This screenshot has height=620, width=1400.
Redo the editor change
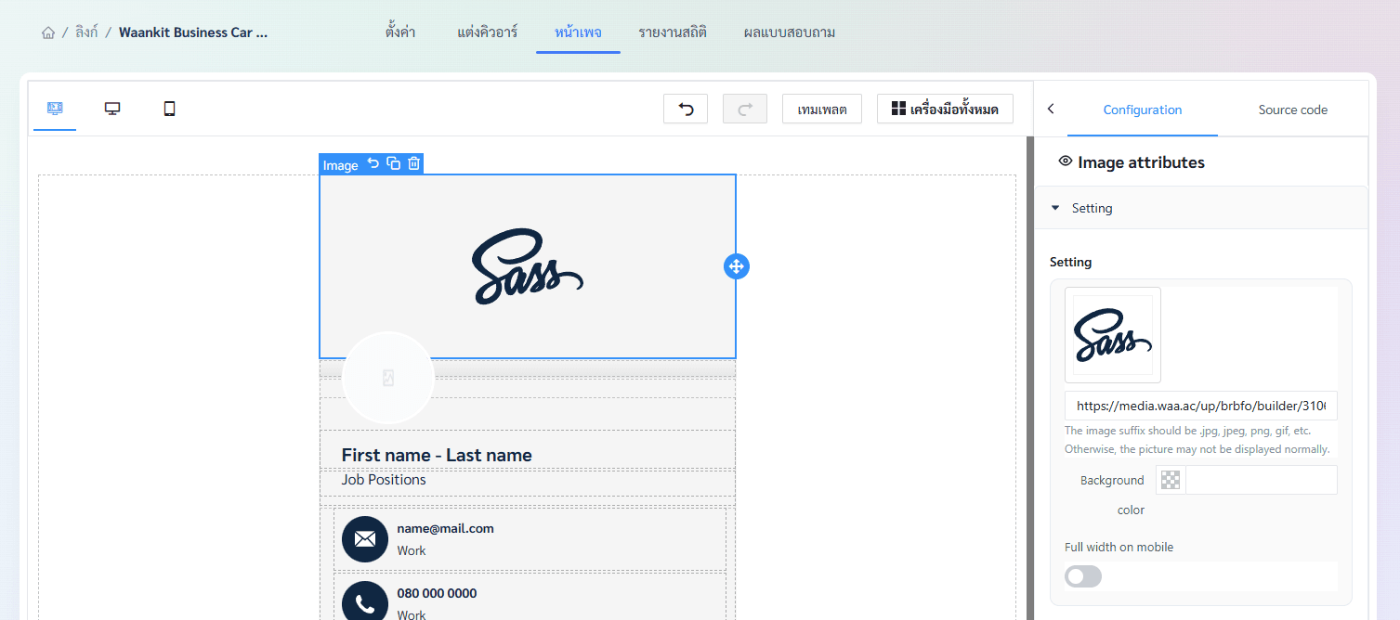pyautogui.click(x=745, y=109)
